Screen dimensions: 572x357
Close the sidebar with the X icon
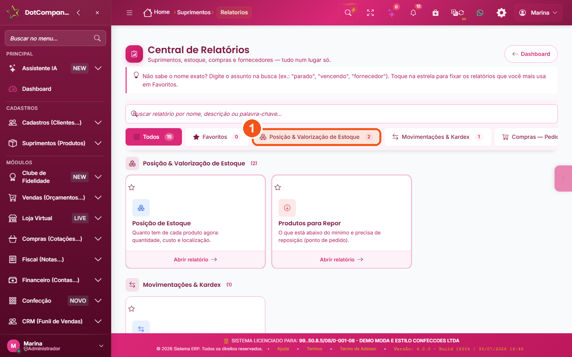coord(97,13)
